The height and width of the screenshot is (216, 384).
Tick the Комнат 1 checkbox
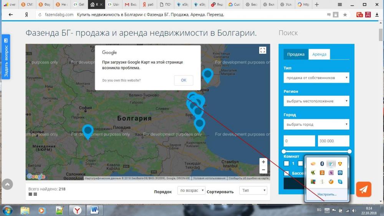click(x=286, y=163)
